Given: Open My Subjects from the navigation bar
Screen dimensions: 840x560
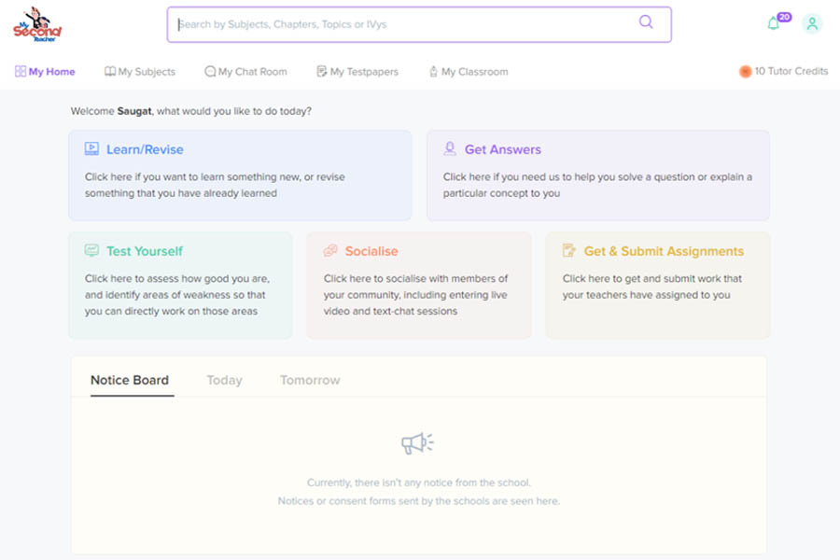Looking at the screenshot, I should coord(140,71).
